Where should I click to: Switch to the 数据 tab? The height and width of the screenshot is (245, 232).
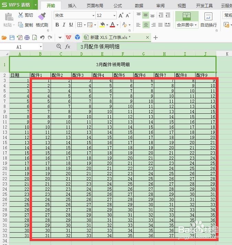139,6
